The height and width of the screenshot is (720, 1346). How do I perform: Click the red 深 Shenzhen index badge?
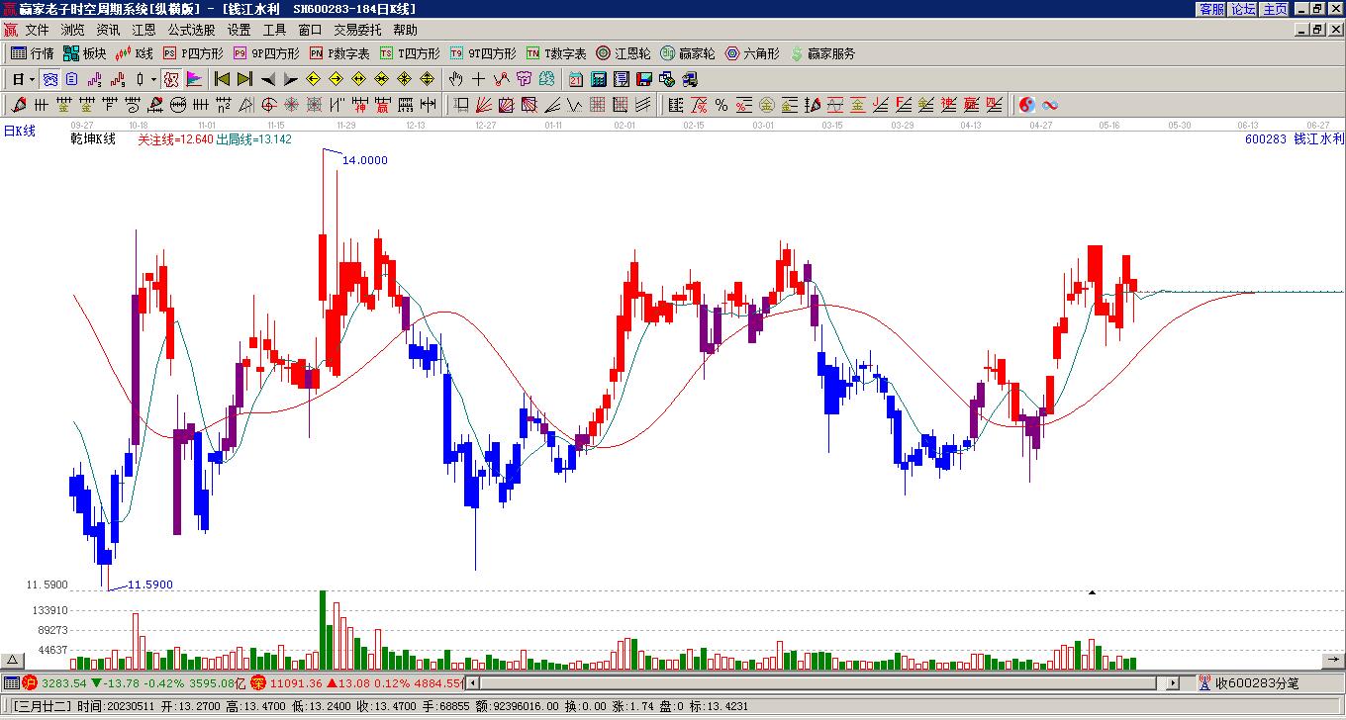[x=258, y=682]
